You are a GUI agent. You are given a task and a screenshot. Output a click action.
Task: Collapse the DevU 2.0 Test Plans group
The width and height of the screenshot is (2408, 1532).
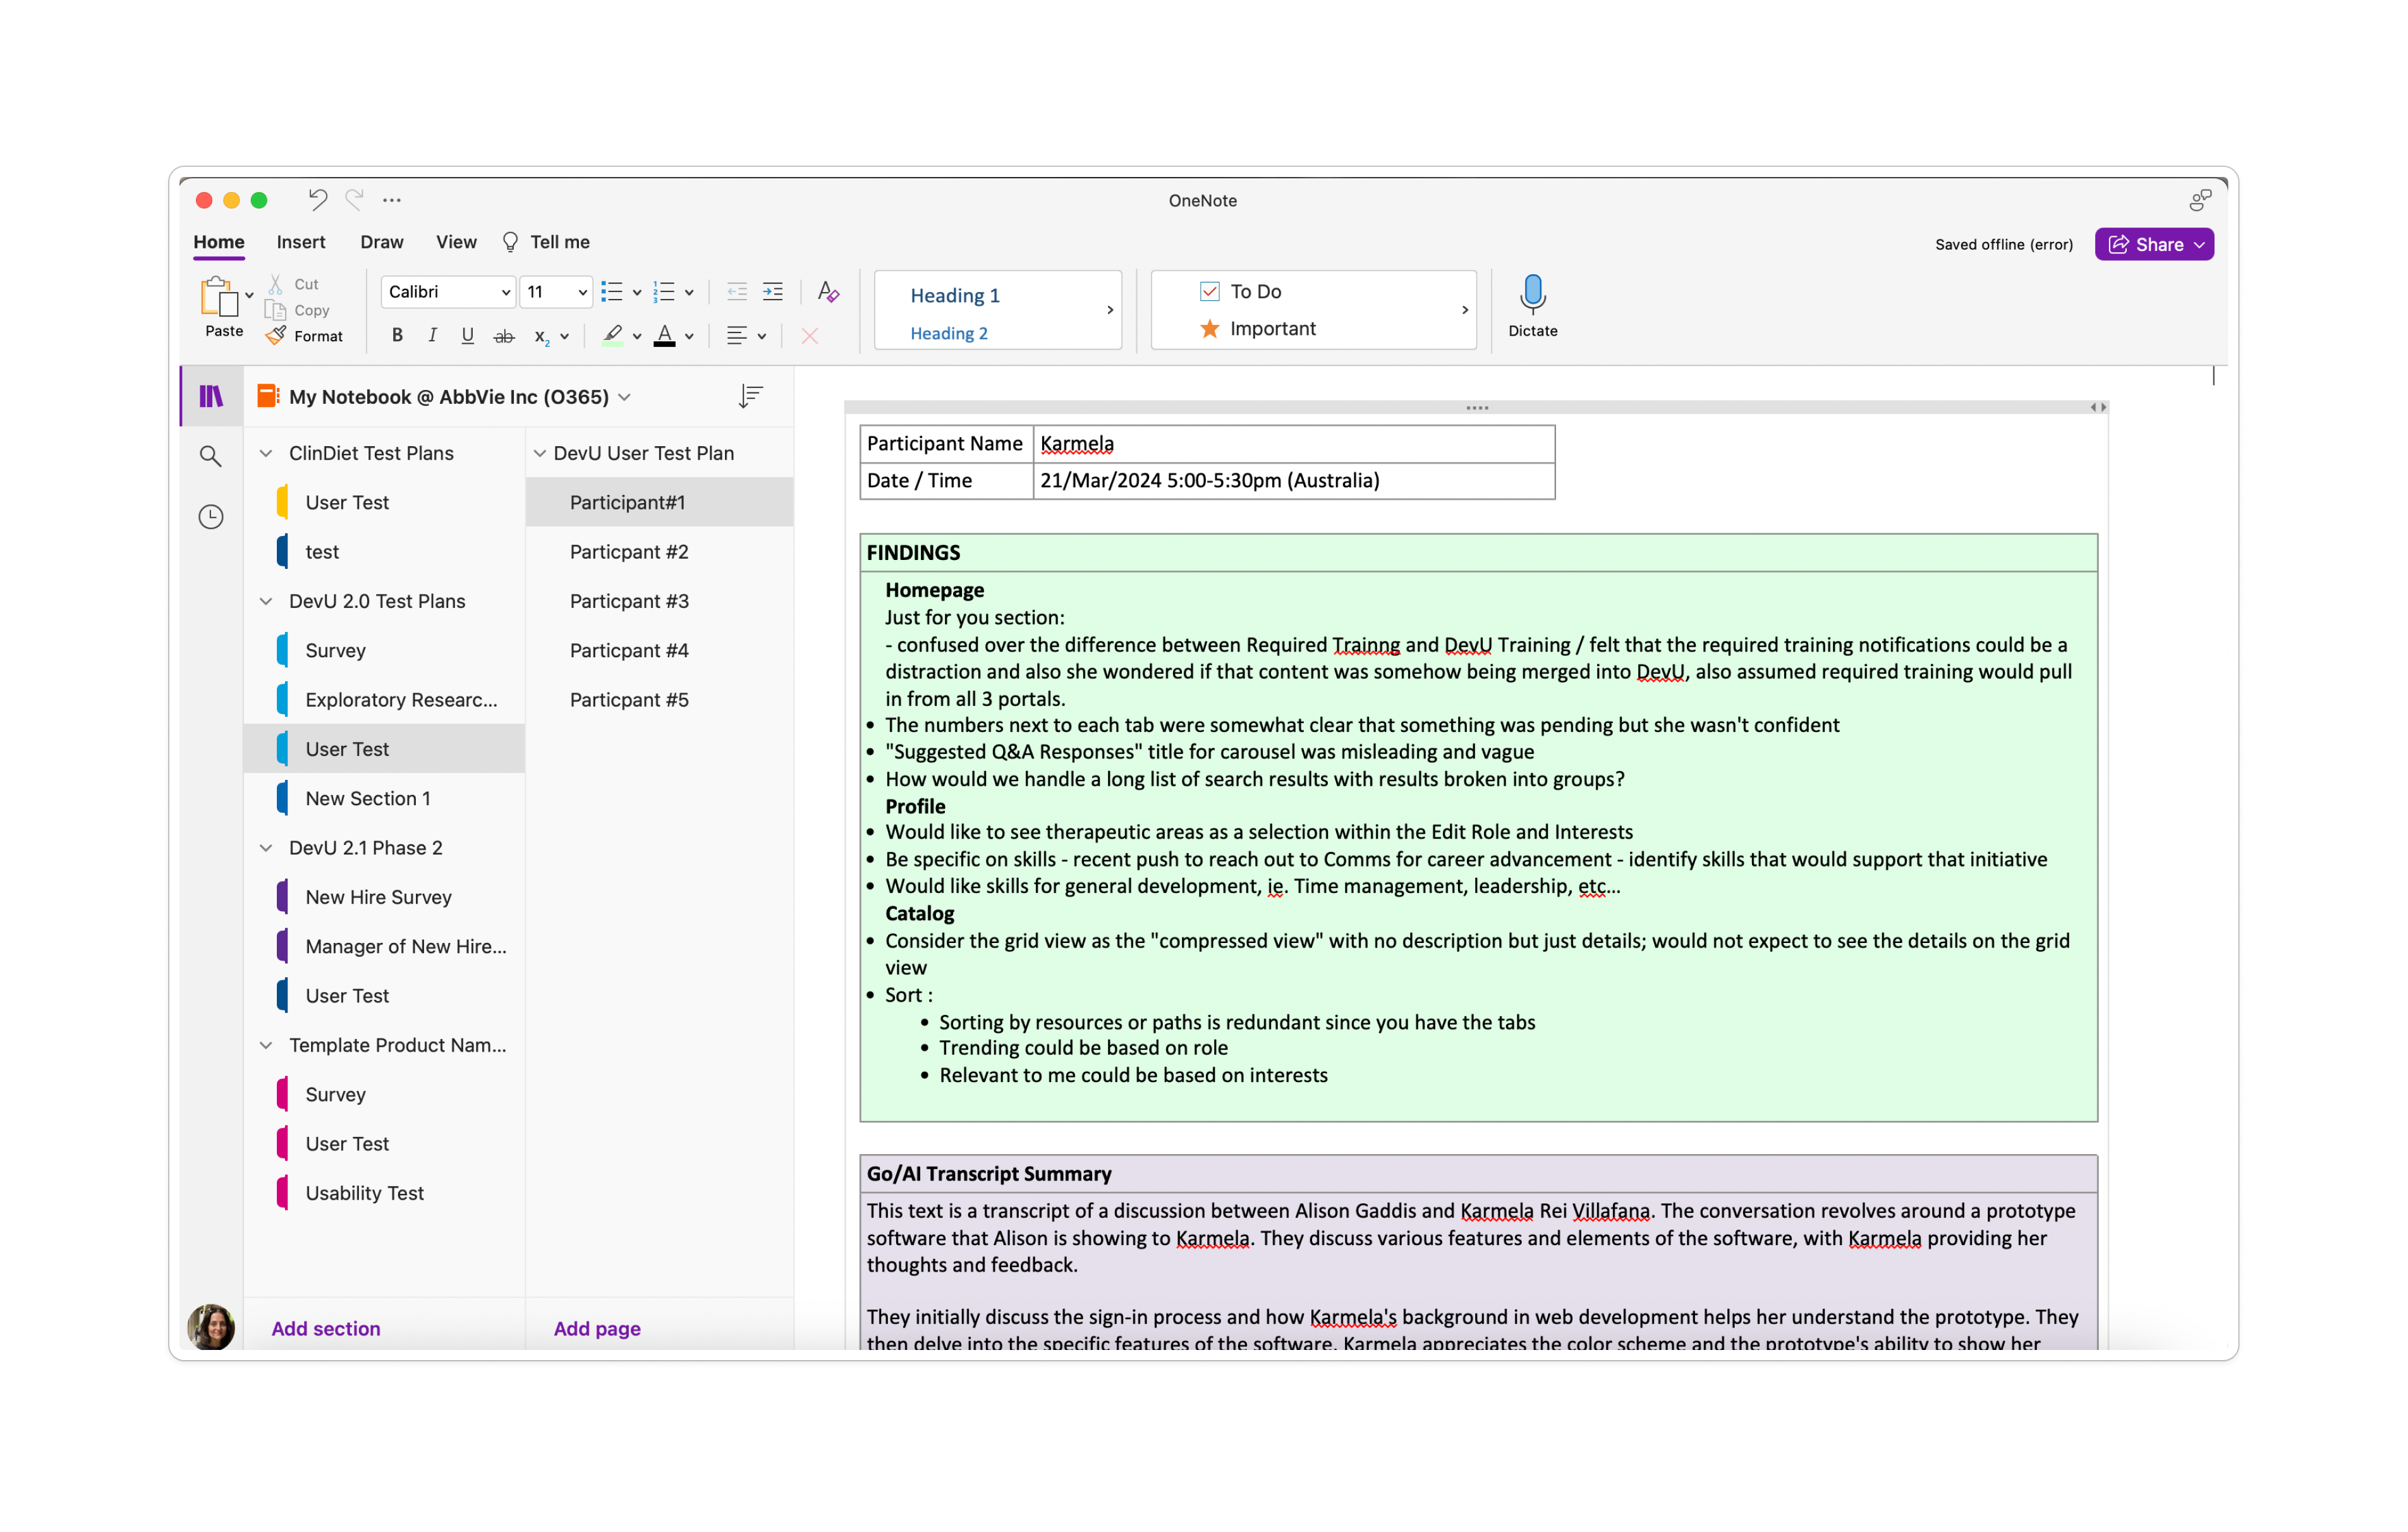click(x=266, y=601)
